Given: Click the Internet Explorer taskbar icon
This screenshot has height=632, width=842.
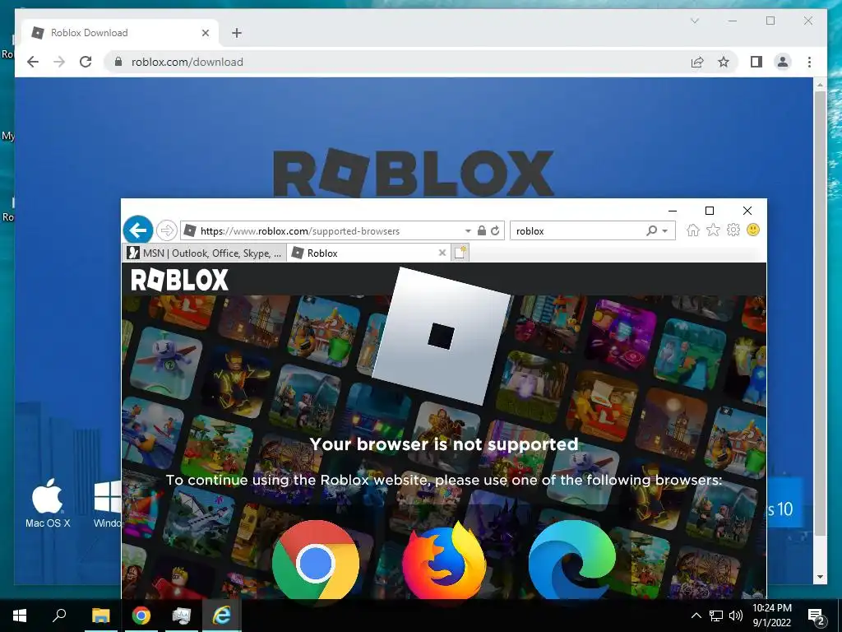Looking at the screenshot, I should tap(222, 616).
